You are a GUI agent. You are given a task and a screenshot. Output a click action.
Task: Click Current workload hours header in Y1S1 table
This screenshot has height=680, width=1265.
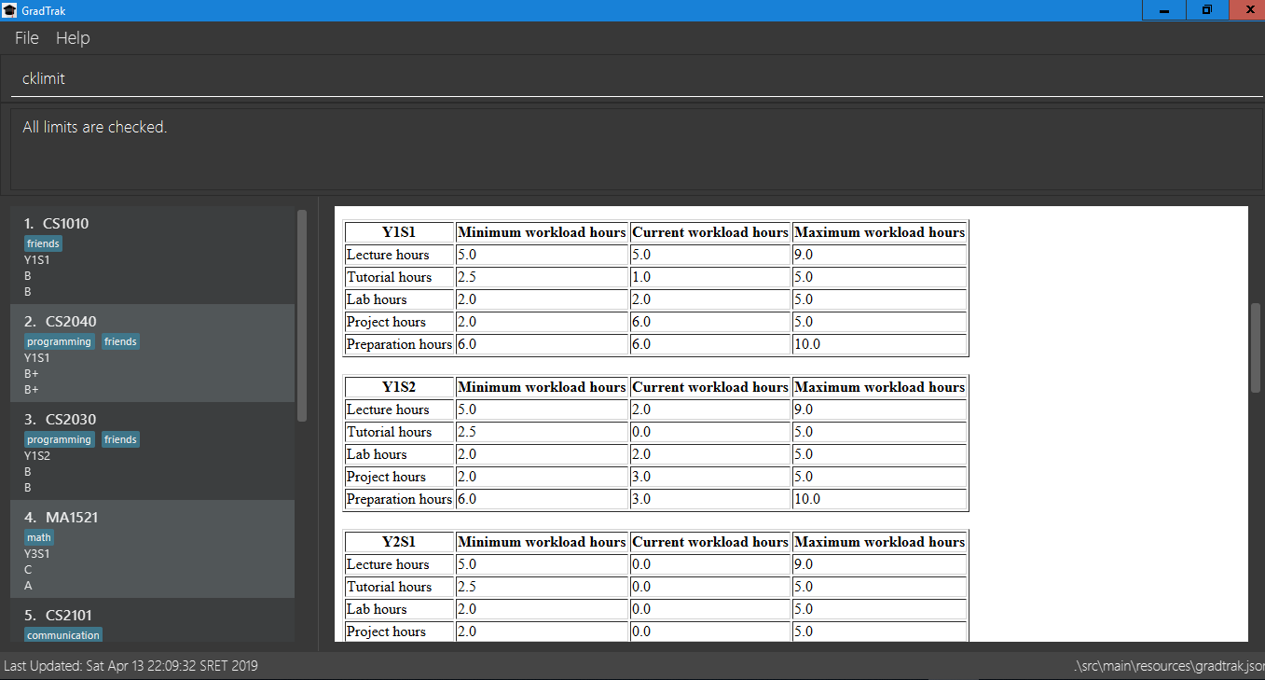click(x=710, y=232)
